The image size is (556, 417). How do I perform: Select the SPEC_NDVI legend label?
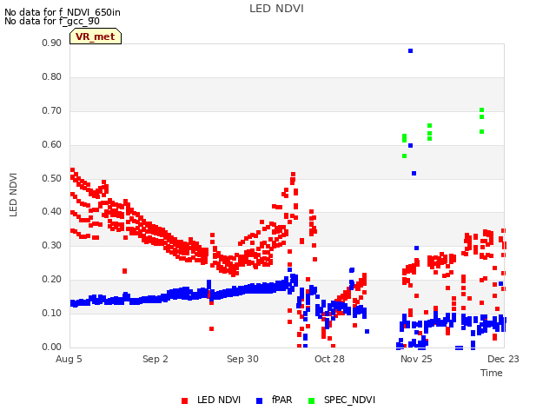(x=349, y=400)
